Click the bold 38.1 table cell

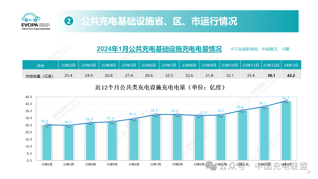click(x=271, y=76)
